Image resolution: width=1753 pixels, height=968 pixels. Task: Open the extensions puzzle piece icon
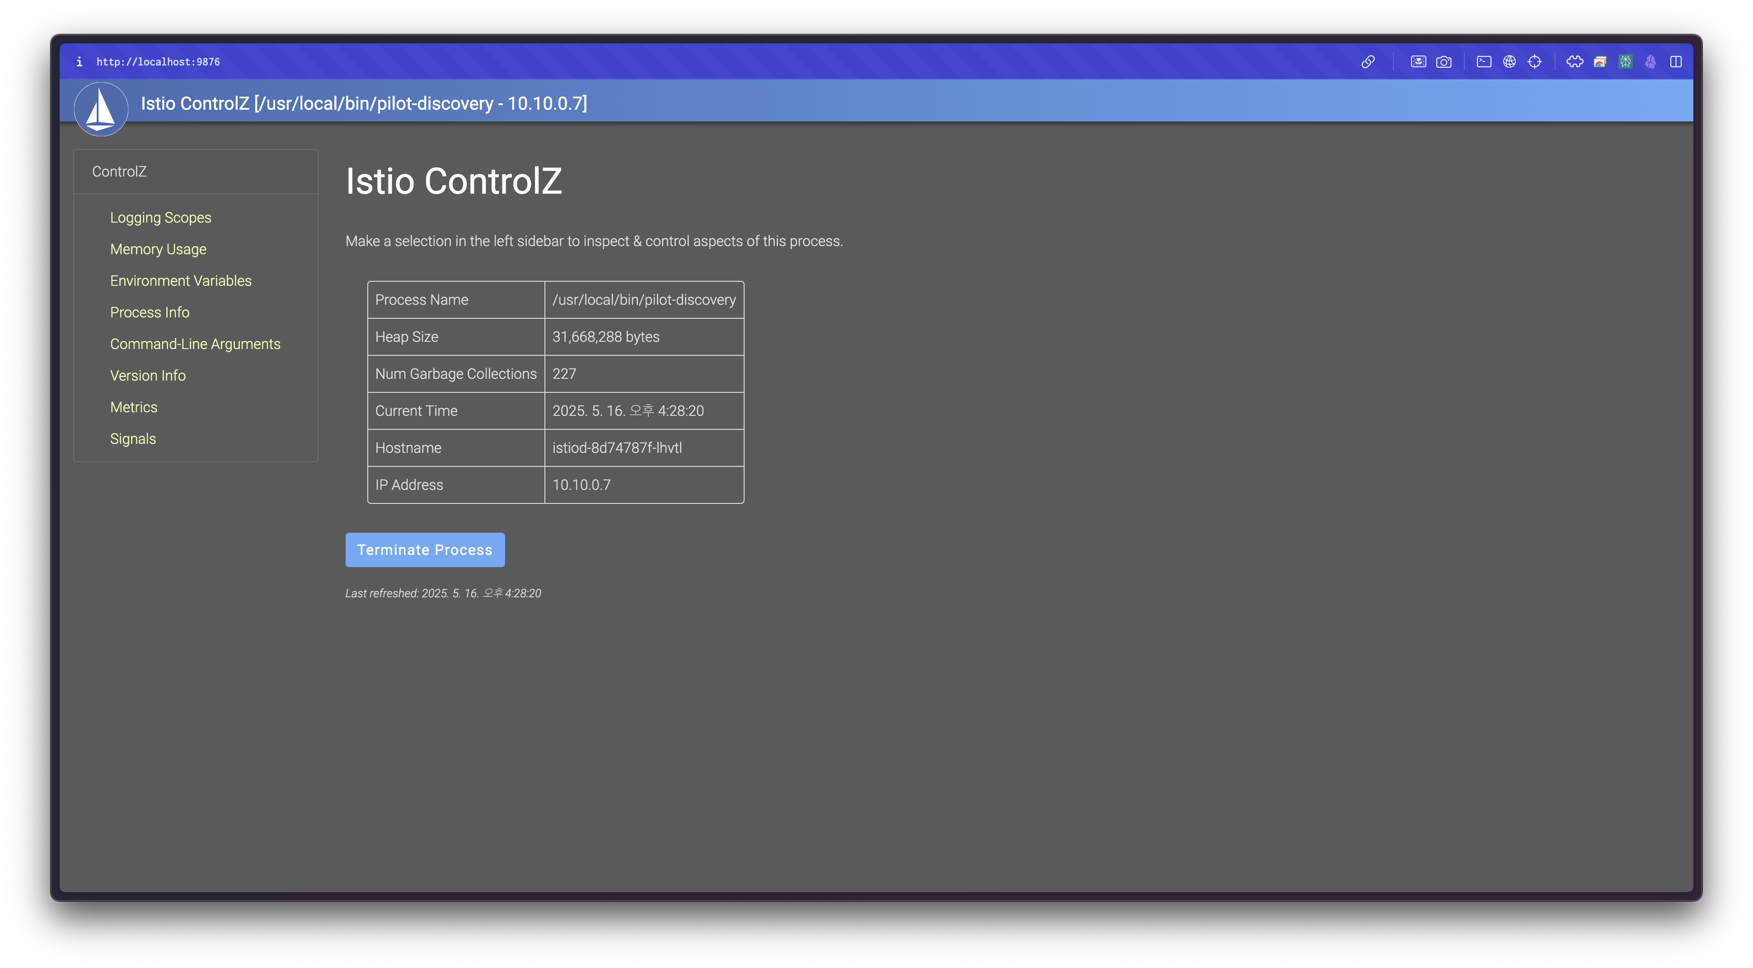click(x=1575, y=62)
